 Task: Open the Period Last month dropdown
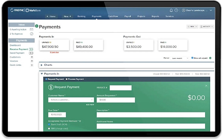point(180,58)
